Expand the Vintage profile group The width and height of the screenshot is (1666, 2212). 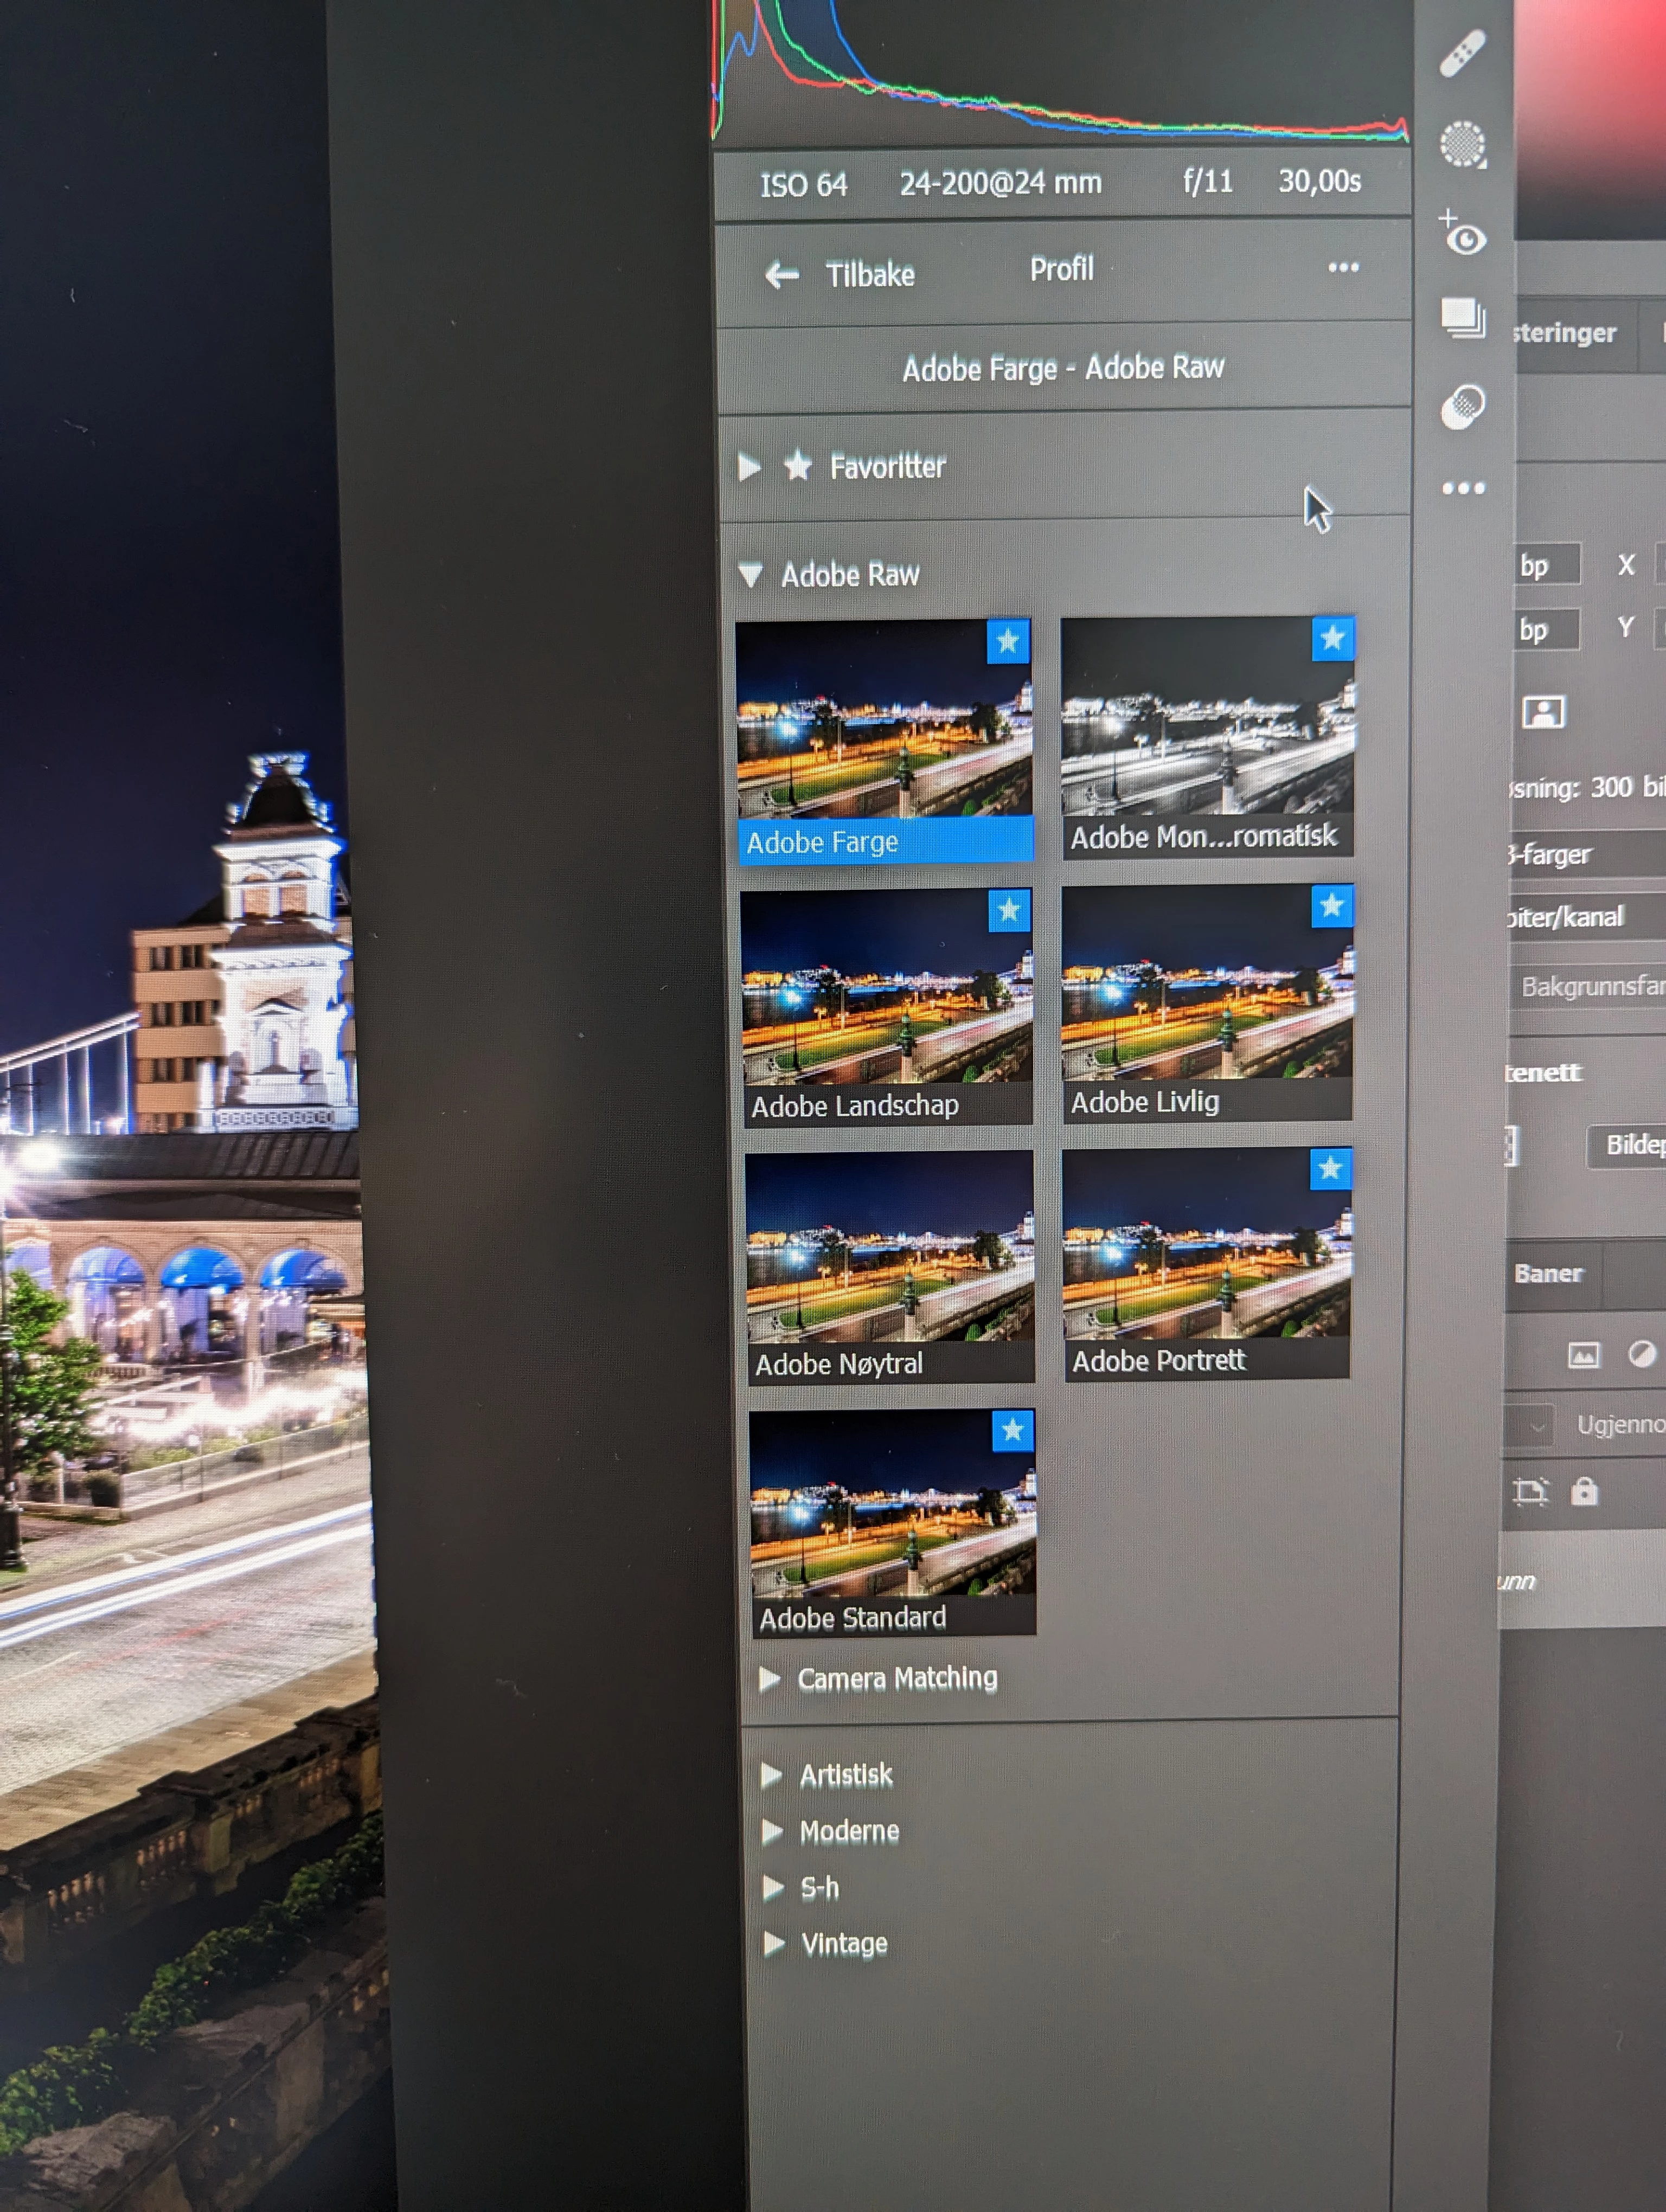773,1943
